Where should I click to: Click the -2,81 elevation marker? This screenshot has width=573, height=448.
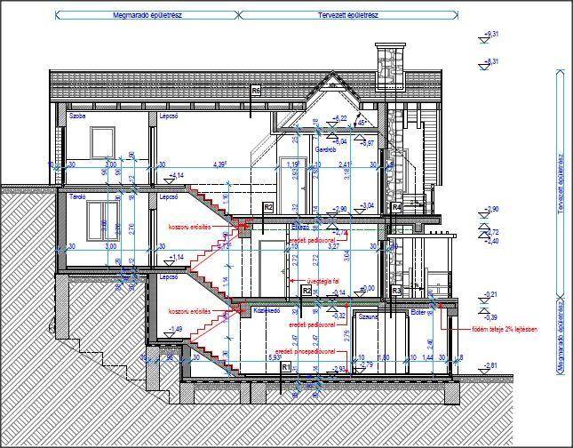point(491,365)
